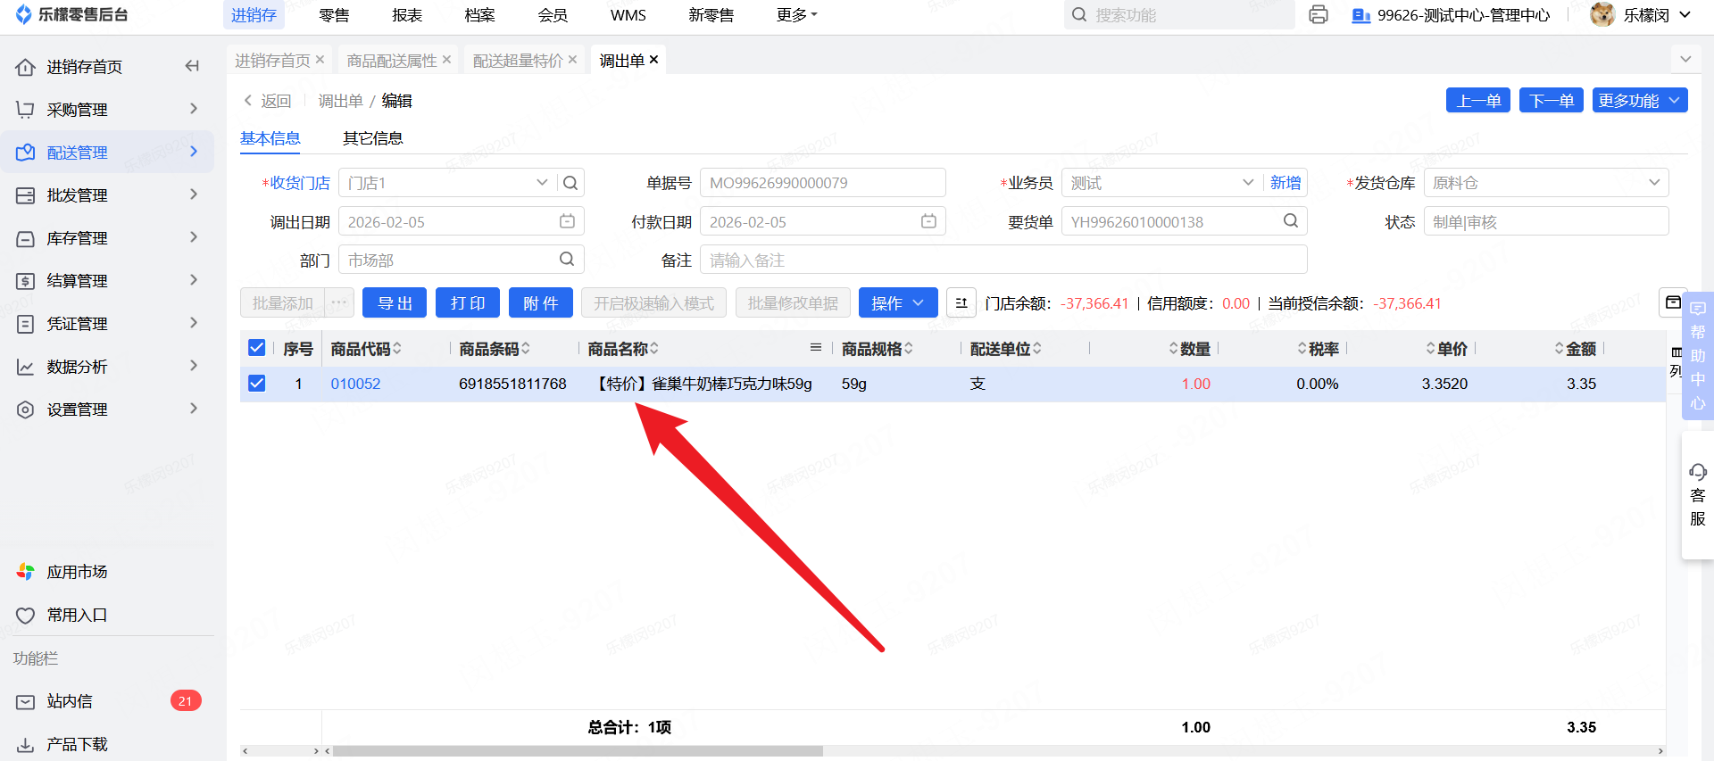
Task: Switch to the 配送超量特价 tab
Action: point(518,61)
